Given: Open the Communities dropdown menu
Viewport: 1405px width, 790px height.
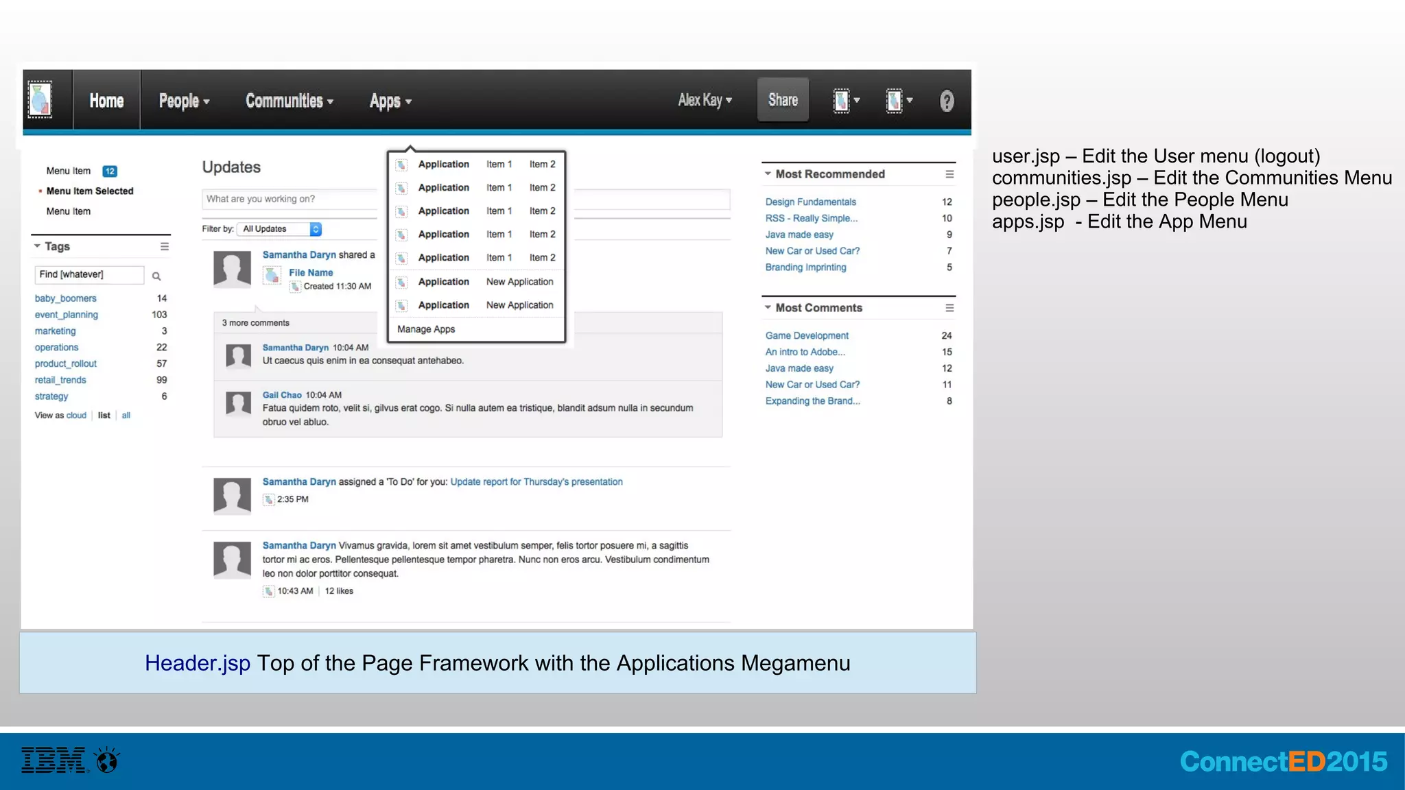Looking at the screenshot, I should 290,101.
